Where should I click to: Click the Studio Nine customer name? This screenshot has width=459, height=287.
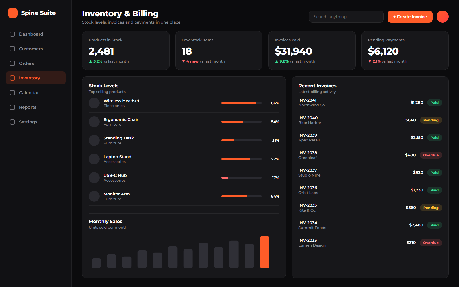[310, 175]
